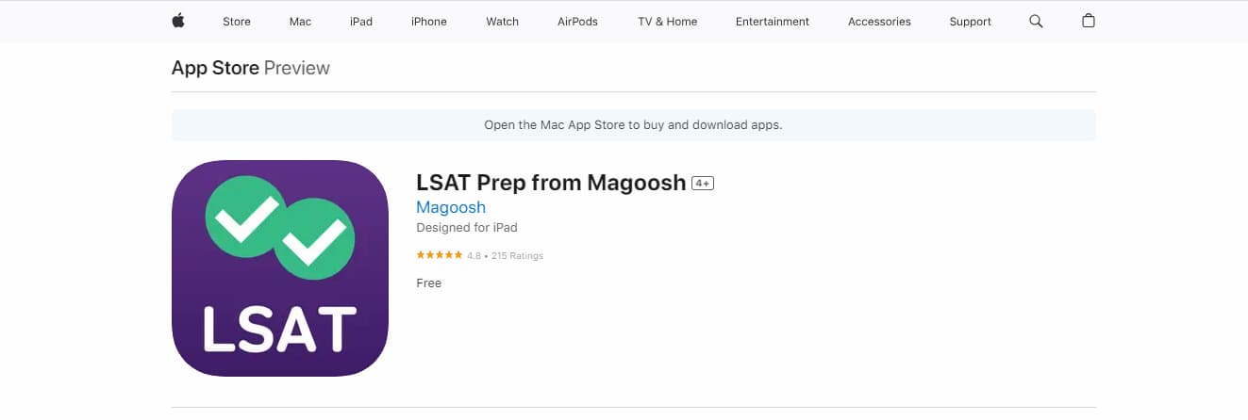Go to Accessories section

tap(879, 22)
